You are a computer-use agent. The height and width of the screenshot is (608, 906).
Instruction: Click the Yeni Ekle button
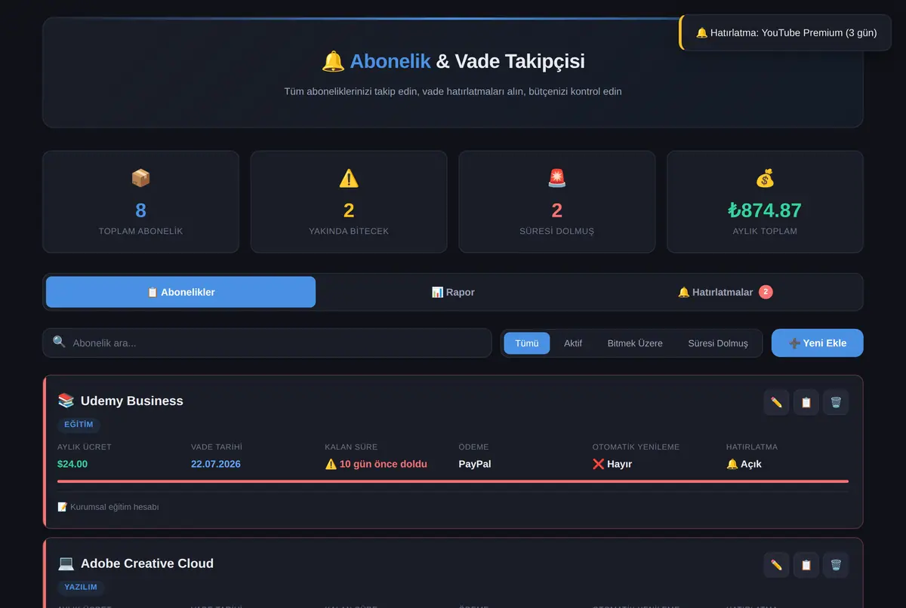tap(817, 342)
